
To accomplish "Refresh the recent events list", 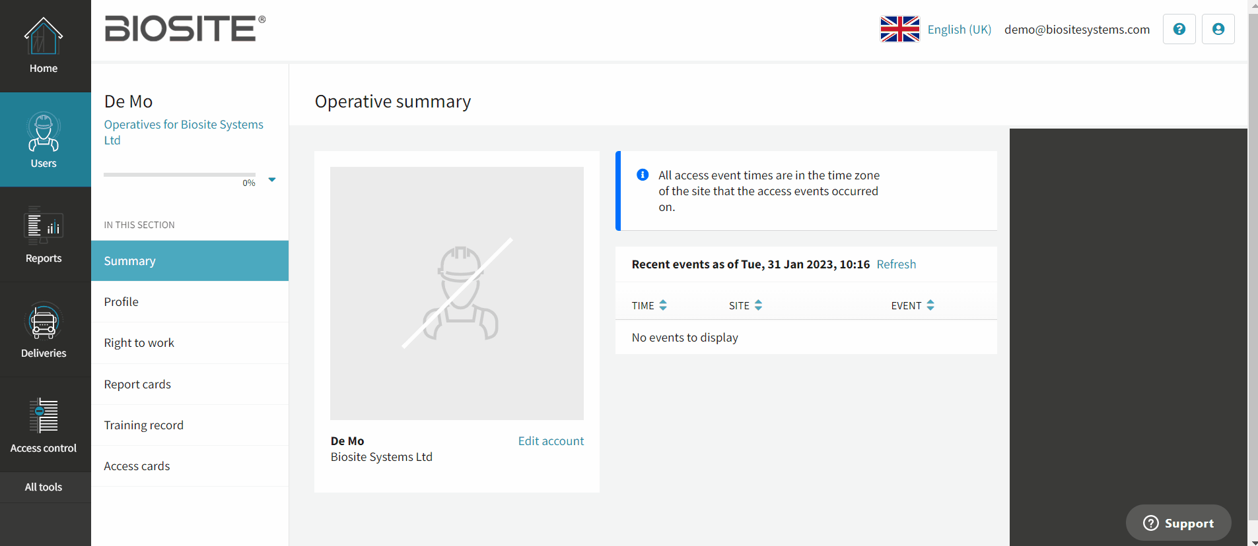I will tap(896, 264).
